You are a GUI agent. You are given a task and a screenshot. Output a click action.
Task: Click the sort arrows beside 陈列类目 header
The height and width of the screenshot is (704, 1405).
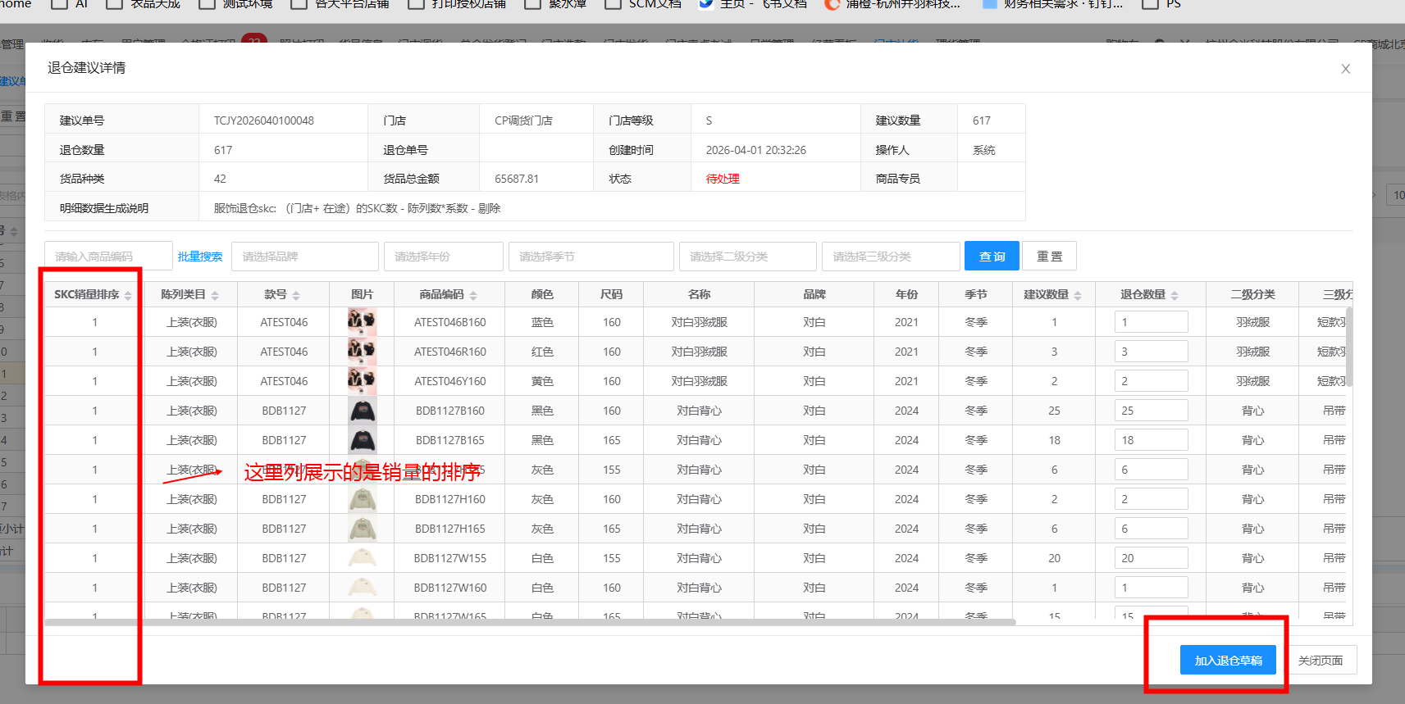[x=215, y=296]
